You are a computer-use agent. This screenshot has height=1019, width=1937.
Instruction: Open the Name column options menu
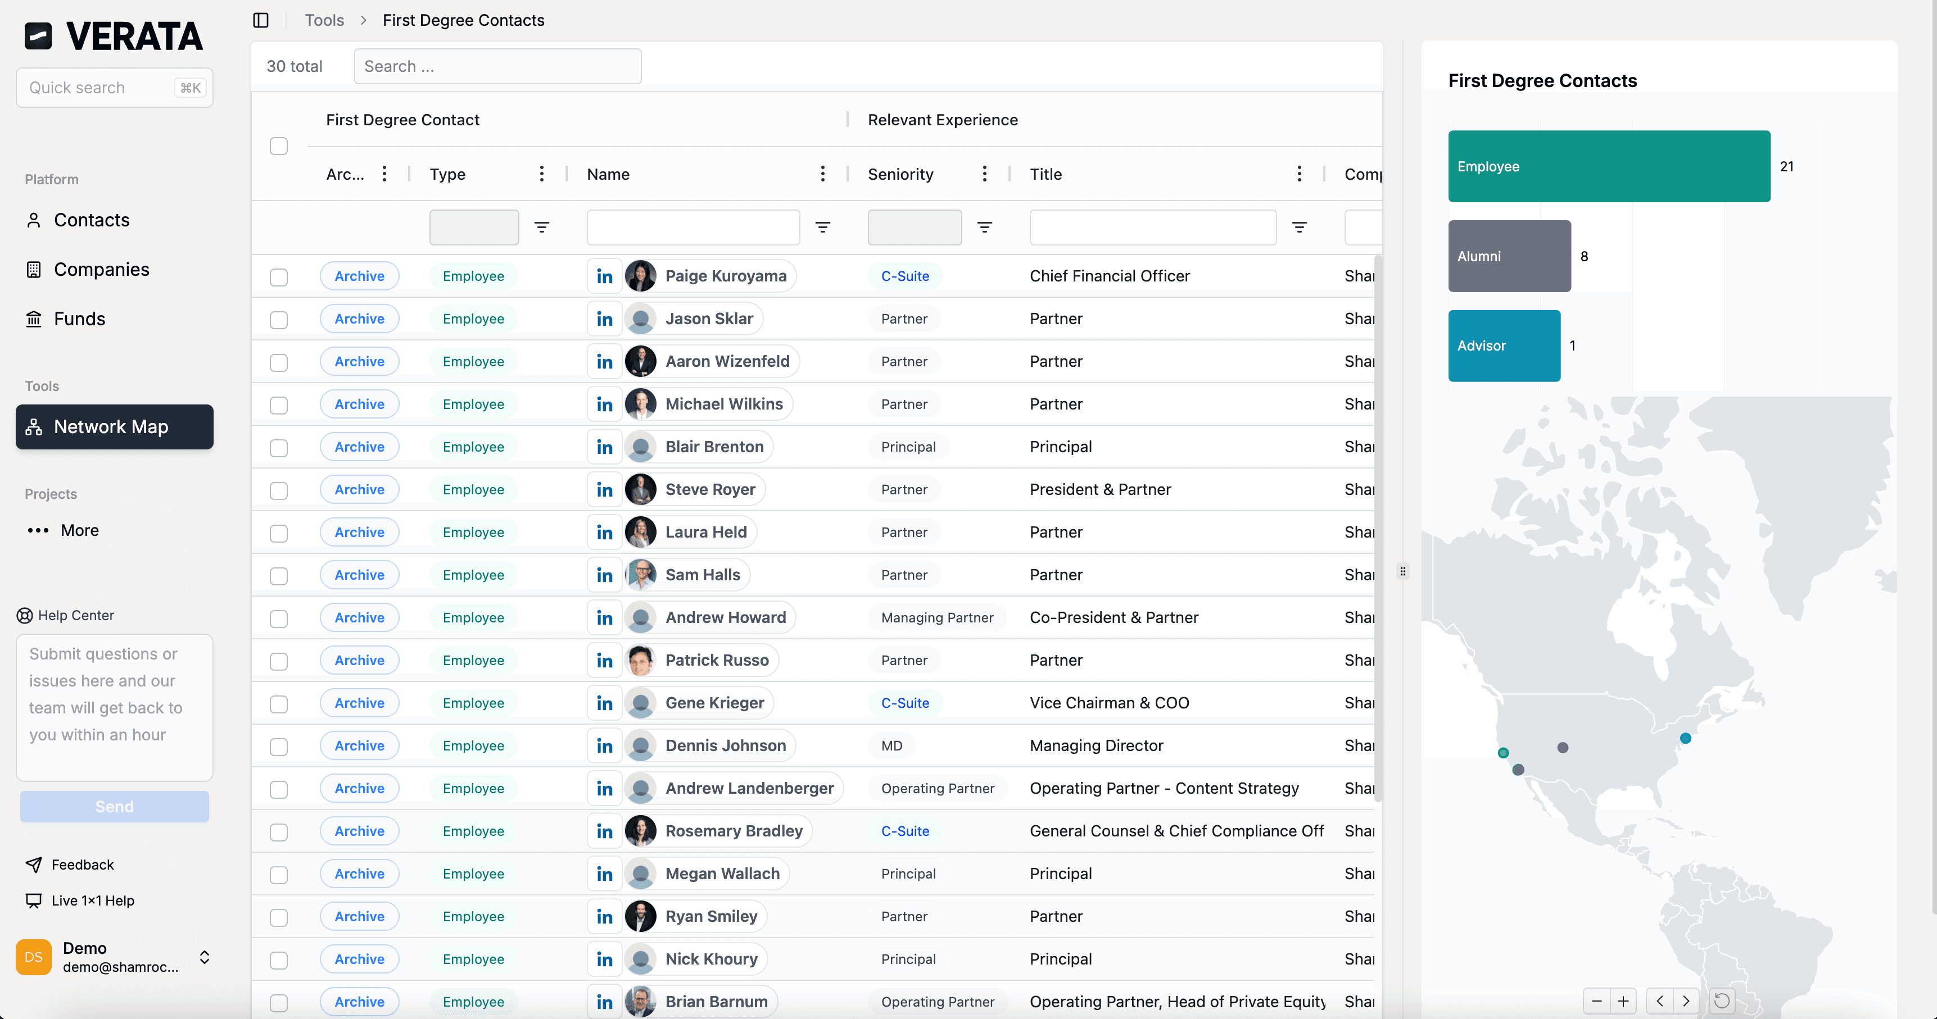coord(823,173)
